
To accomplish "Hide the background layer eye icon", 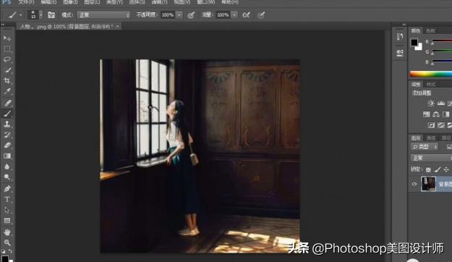I will pyautogui.click(x=414, y=184).
